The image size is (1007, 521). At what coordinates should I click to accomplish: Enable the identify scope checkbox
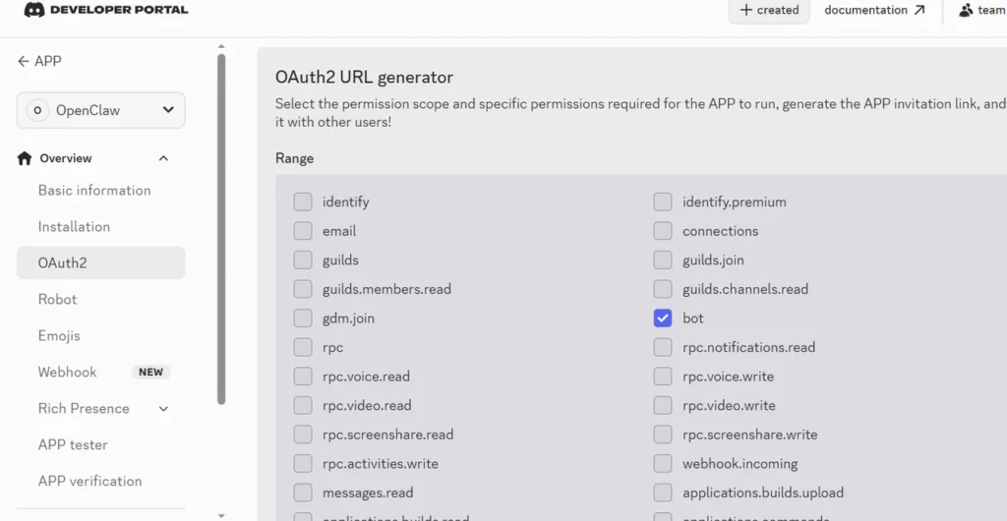[303, 203]
